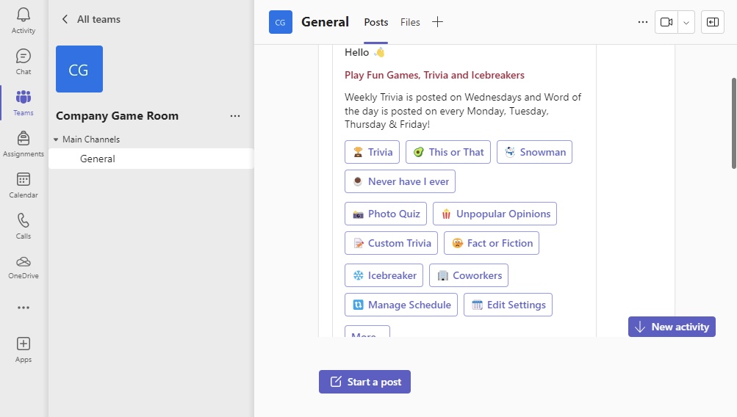Click the Company Game Room CG avatar
The height and width of the screenshot is (417, 737).
(79, 69)
